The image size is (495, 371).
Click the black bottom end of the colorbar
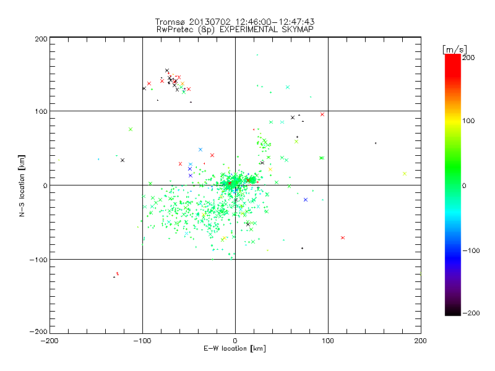pos(453,311)
